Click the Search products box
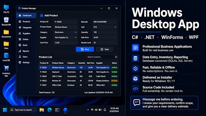 (x=102, y=57)
